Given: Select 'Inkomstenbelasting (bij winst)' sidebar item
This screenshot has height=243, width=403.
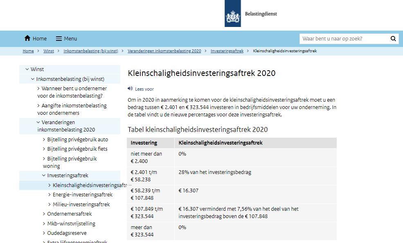Looking at the screenshot, I should point(70,79).
